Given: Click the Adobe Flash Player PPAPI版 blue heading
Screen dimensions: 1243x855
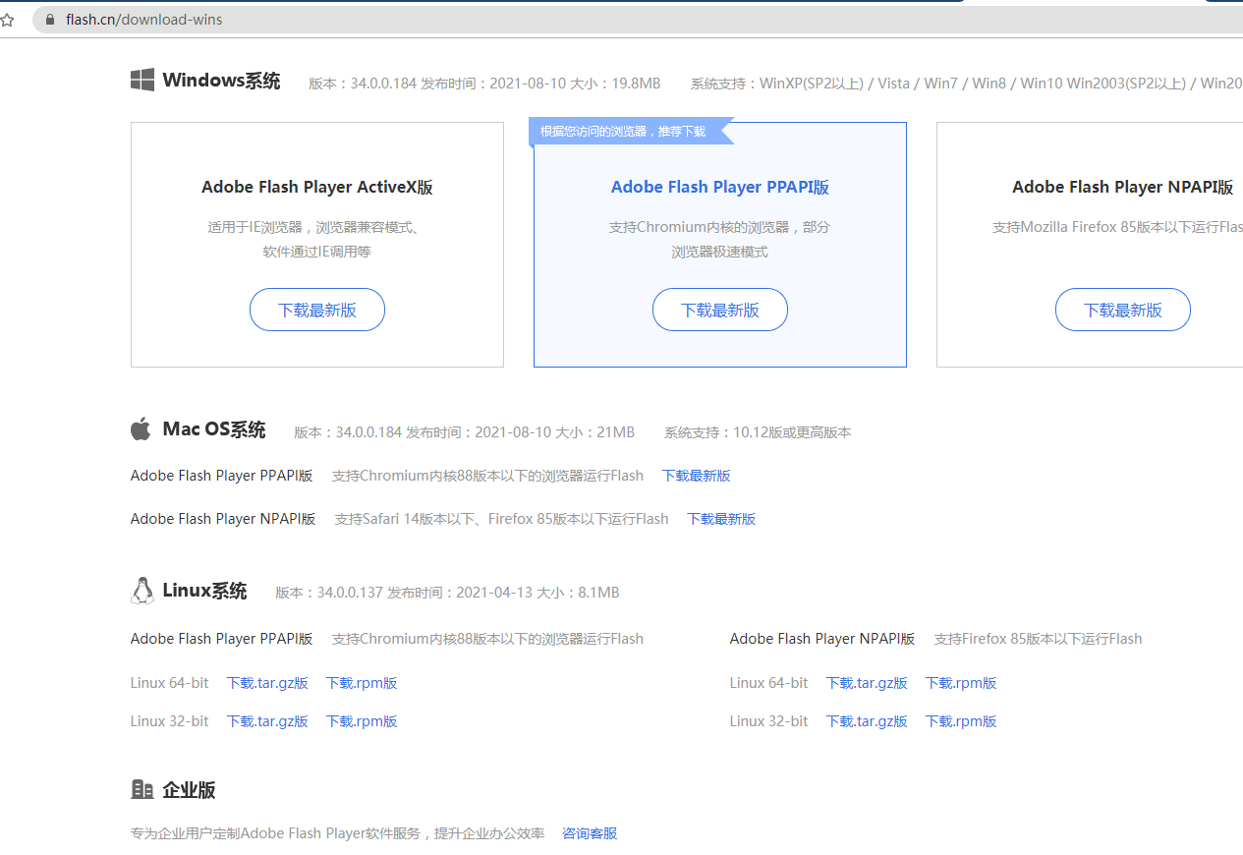Looking at the screenshot, I should 720,187.
